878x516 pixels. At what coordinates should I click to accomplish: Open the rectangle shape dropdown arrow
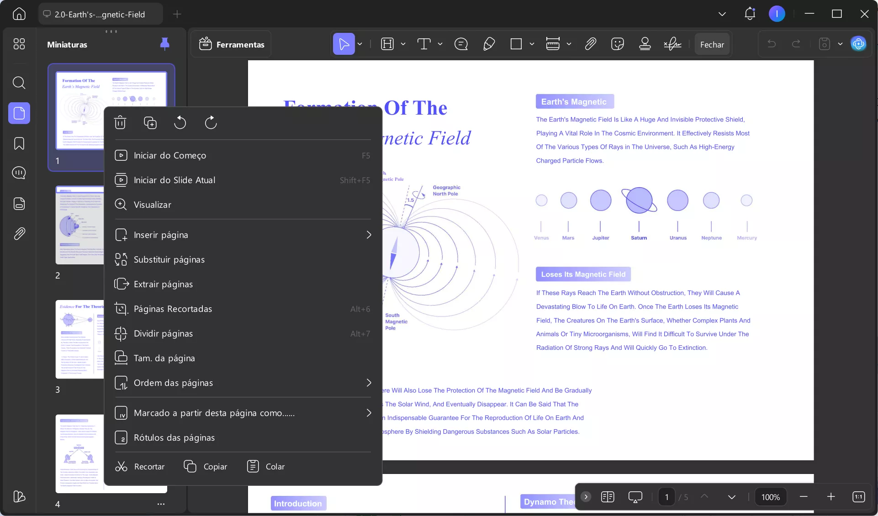point(532,44)
